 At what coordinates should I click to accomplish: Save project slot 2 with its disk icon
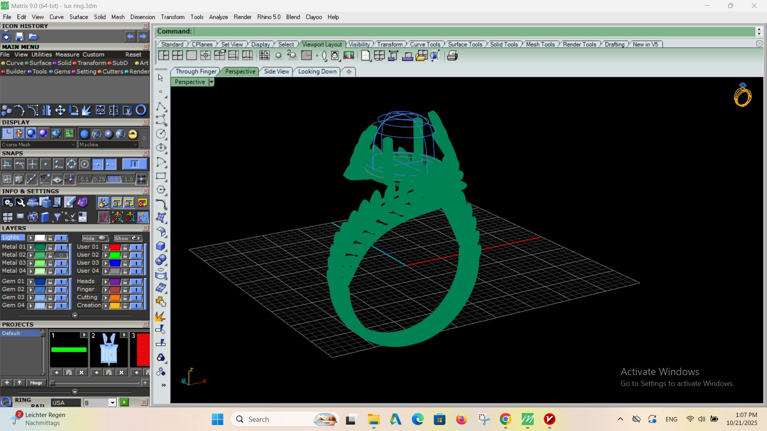coord(109,372)
